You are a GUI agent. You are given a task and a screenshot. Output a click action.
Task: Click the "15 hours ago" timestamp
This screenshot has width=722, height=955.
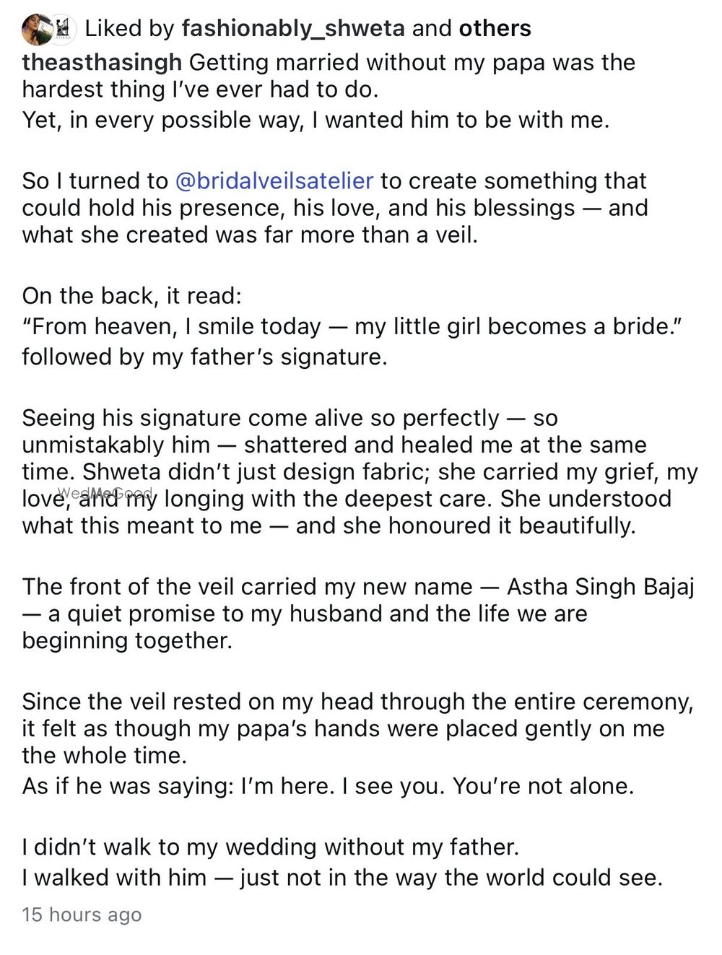[x=82, y=915]
